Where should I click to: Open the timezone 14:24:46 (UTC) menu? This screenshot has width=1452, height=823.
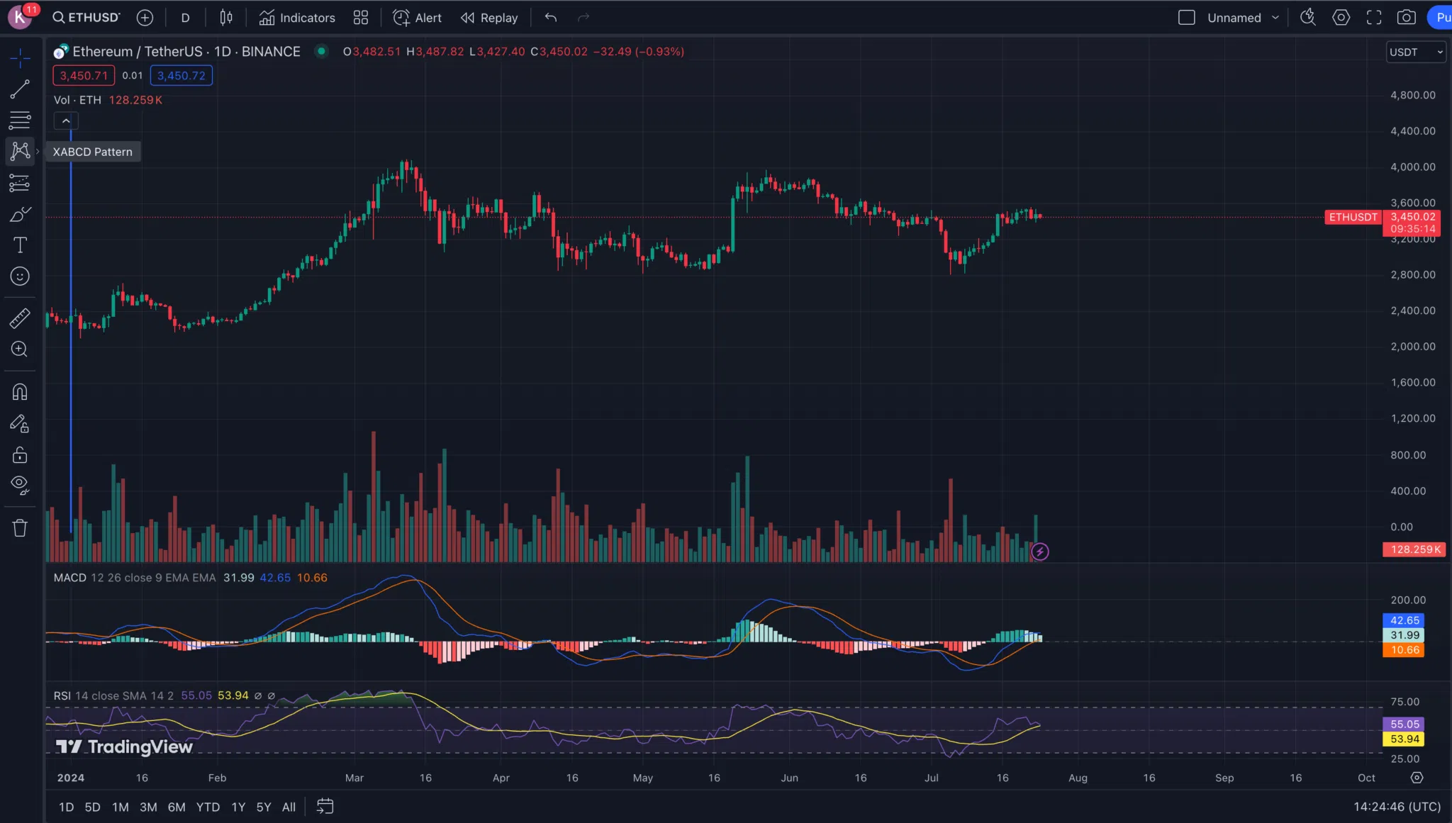click(x=1397, y=807)
